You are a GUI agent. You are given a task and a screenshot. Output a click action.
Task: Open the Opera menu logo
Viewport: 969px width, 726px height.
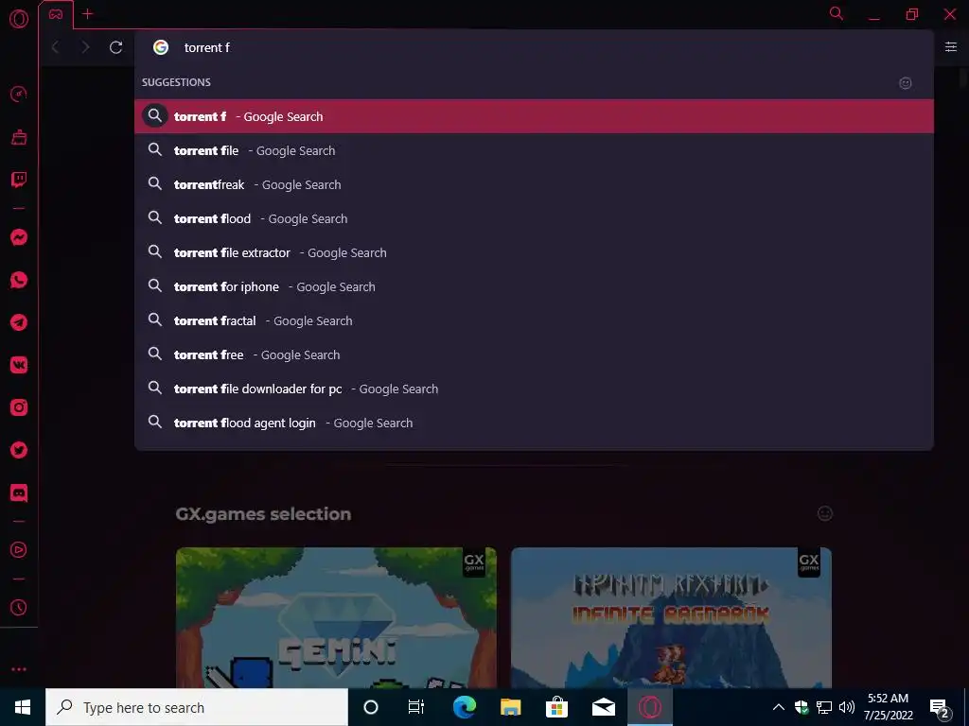(19, 19)
